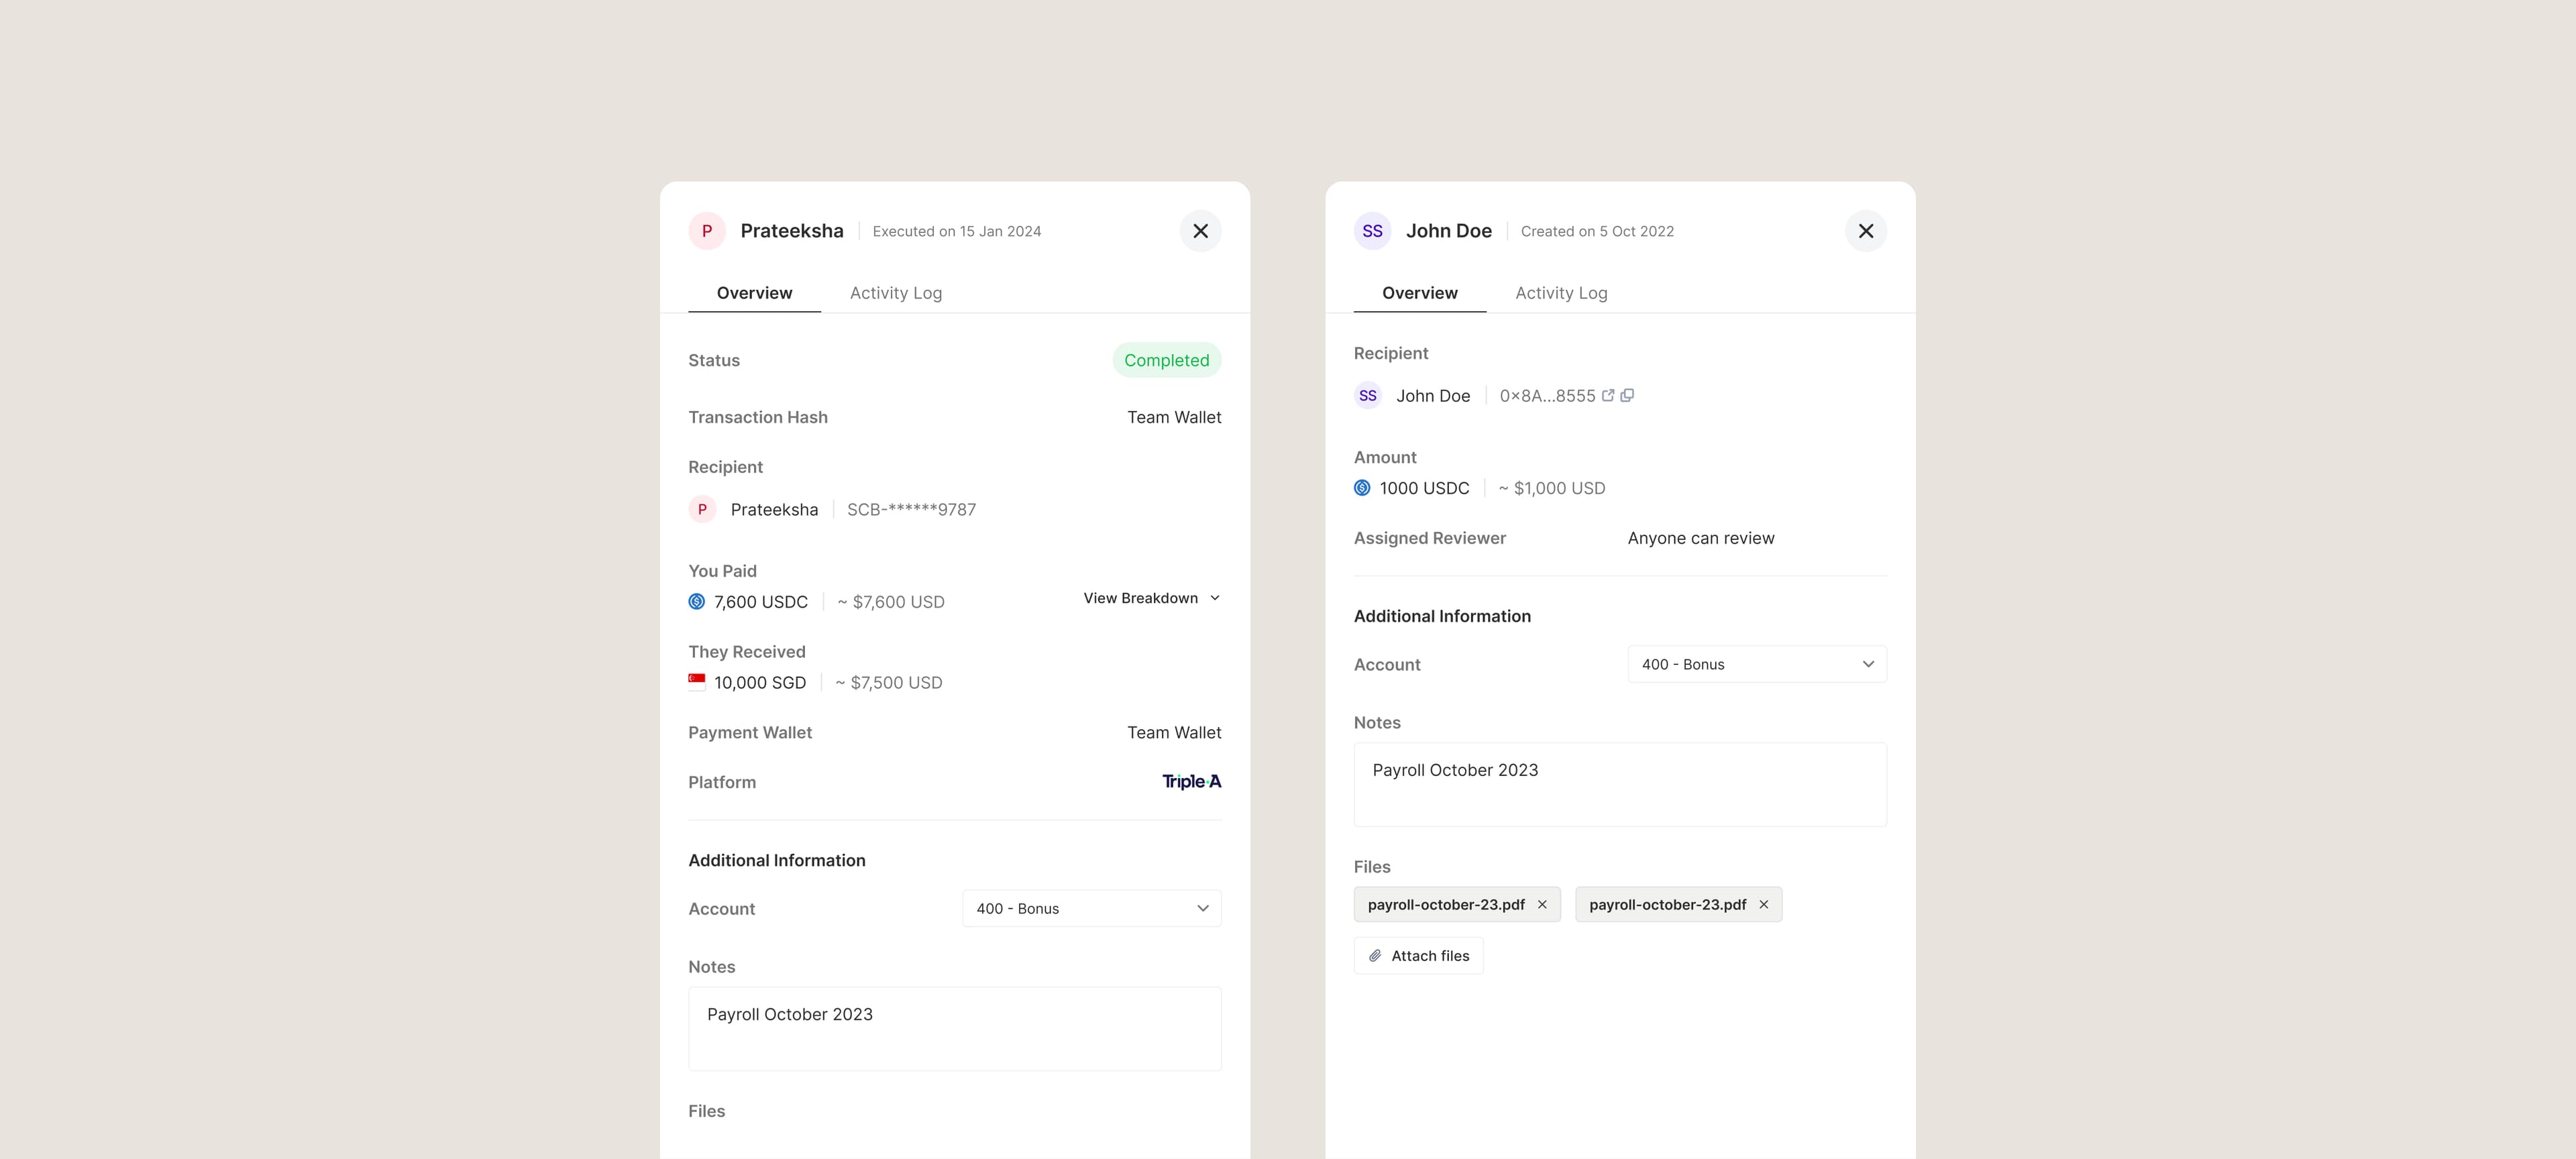Click the Completed status badge

[1167, 360]
